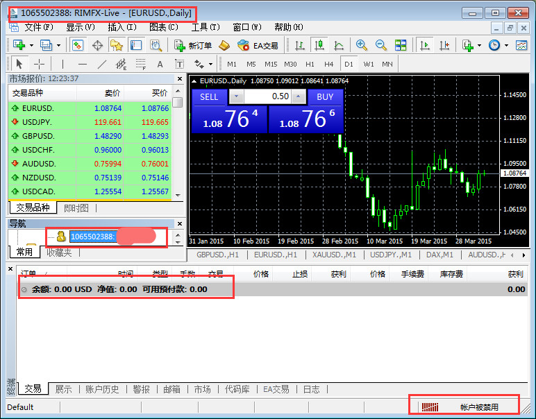The image size is (536, 419).
Task: Switch to the 账户历史 tab
Action: (x=102, y=389)
